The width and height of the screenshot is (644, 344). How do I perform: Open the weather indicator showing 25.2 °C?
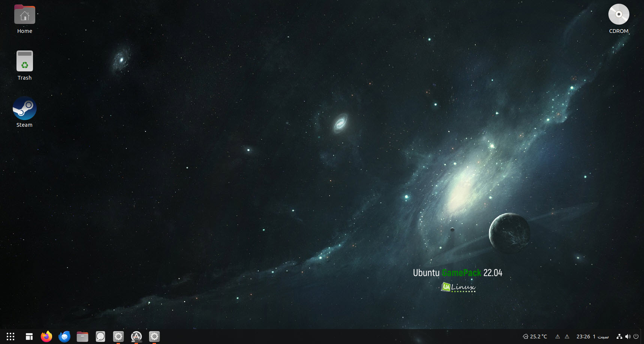pyautogui.click(x=535, y=337)
